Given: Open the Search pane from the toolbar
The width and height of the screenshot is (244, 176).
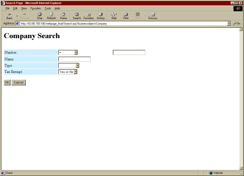Looking at the screenshot, I should tap(77, 16).
